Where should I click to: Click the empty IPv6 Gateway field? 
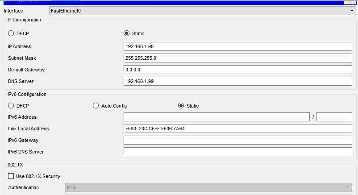coord(237,140)
